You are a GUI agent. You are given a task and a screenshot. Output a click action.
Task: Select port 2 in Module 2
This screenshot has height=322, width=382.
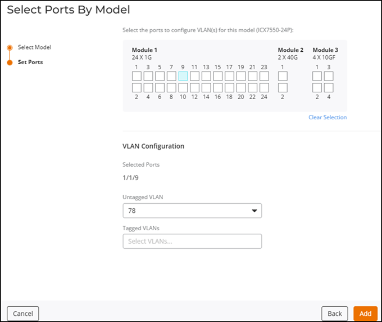pyautogui.click(x=283, y=88)
